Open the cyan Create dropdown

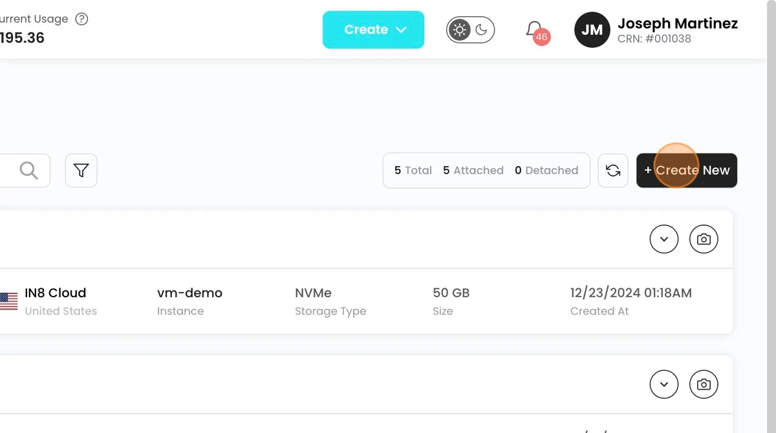click(373, 30)
